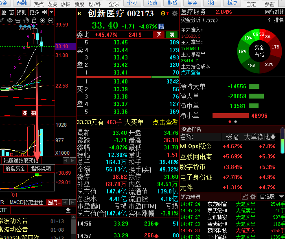Screen dimensions: 285x239
Task: Open 个股 top menu tab
Action: coord(132,3)
